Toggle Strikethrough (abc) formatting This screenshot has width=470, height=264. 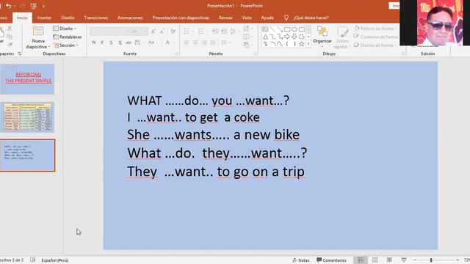pos(129,43)
